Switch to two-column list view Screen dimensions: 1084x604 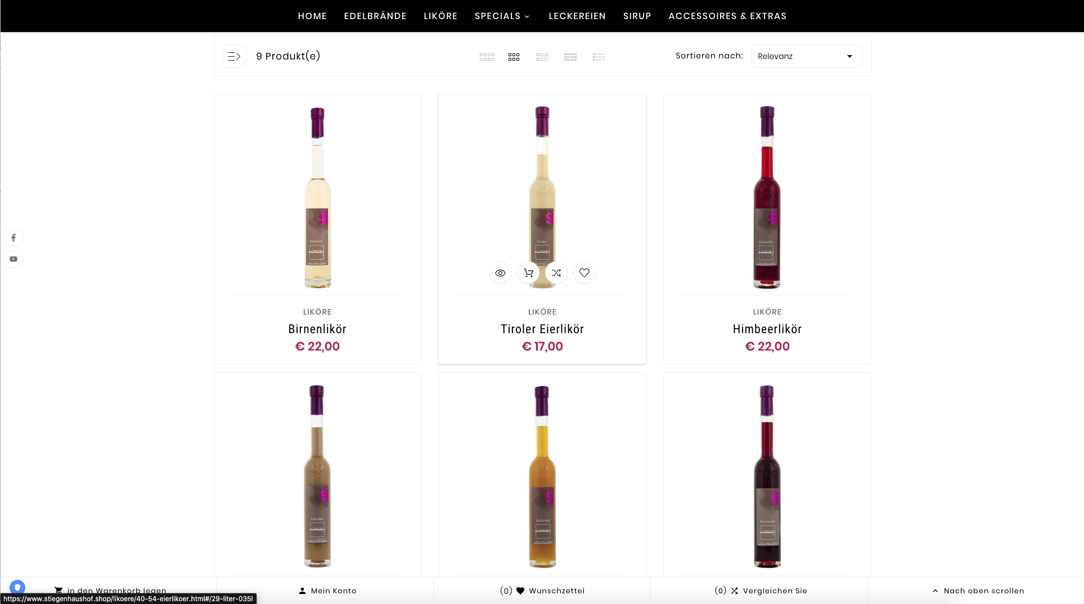(542, 57)
